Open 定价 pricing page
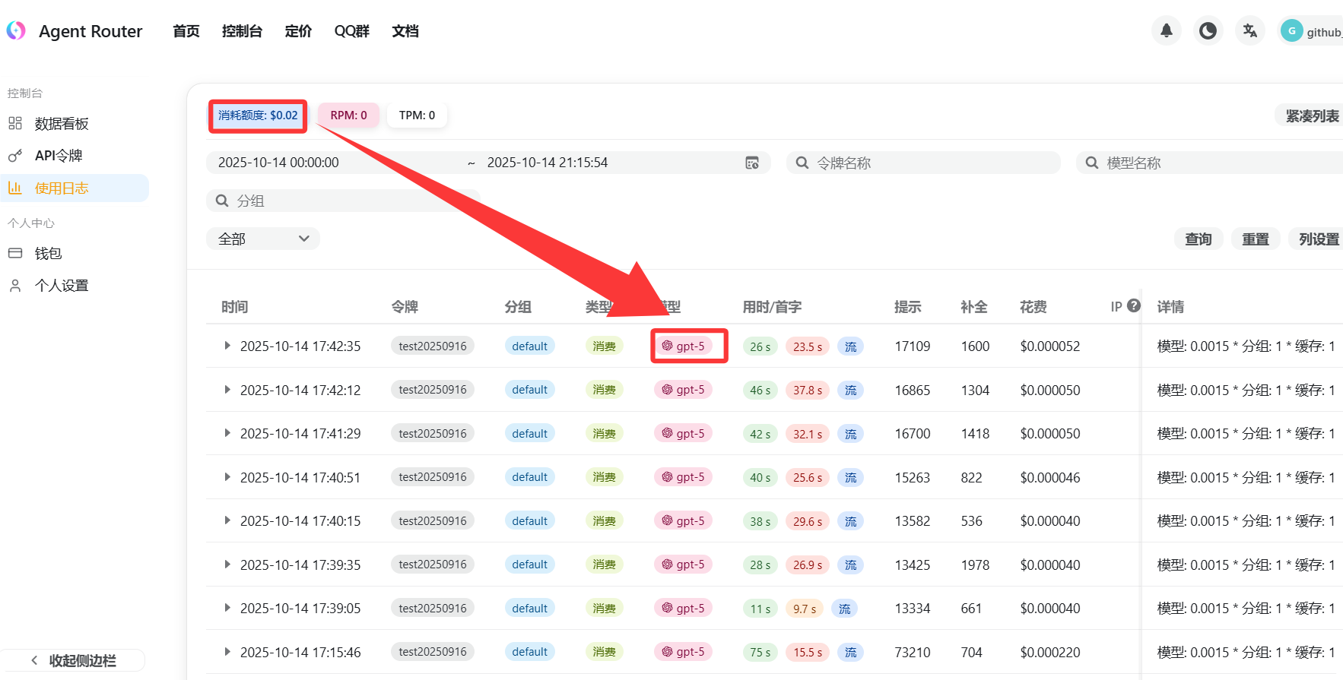The width and height of the screenshot is (1343, 680). (298, 31)
